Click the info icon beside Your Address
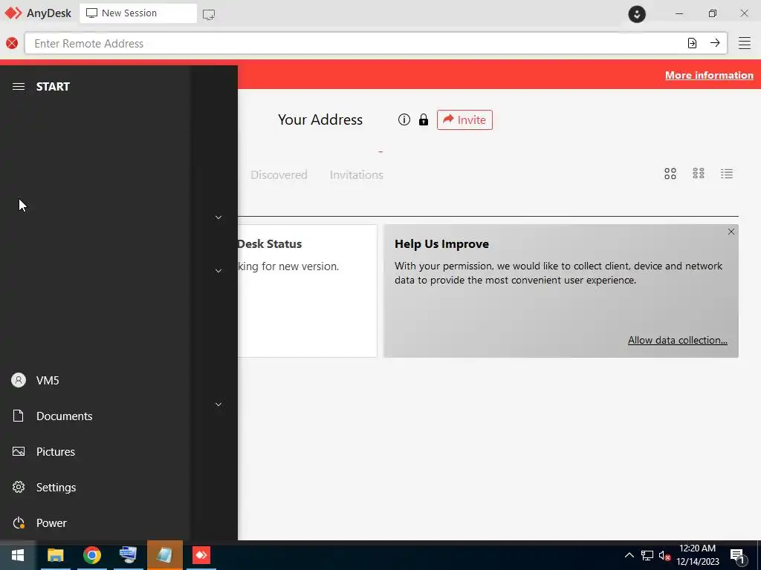Viewport: 761px width, 570px height. coord(404,119)
